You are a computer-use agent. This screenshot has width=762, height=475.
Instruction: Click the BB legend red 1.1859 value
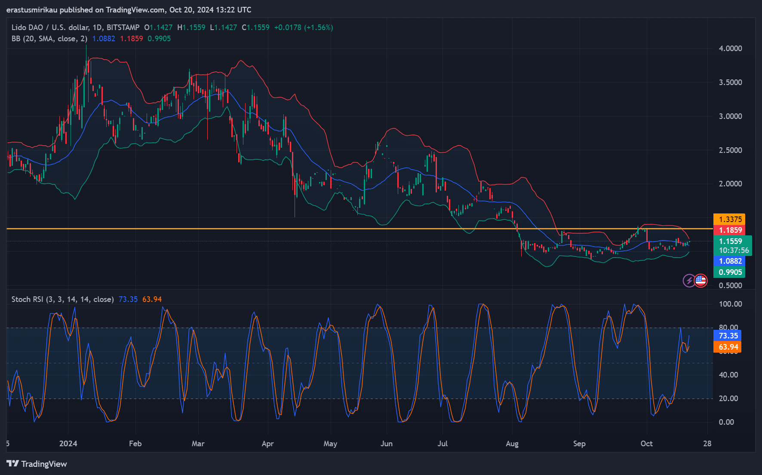point(131,39)
